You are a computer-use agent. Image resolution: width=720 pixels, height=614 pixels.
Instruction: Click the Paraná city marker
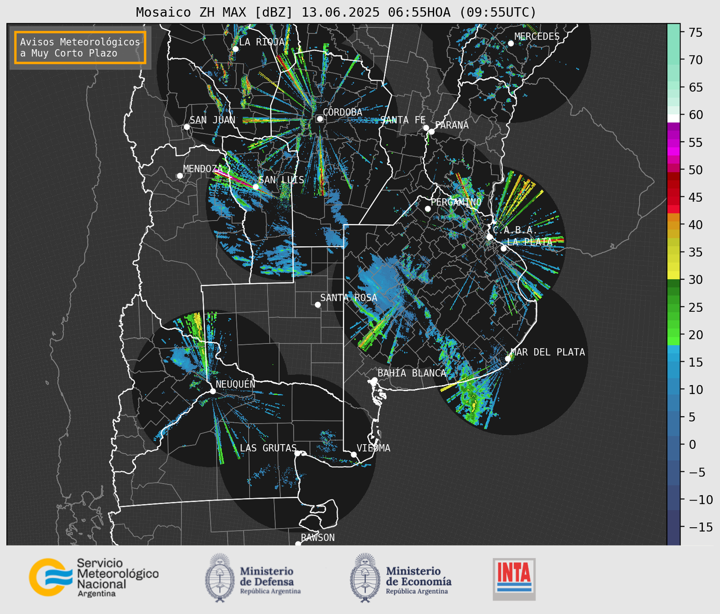click(431, 132)
